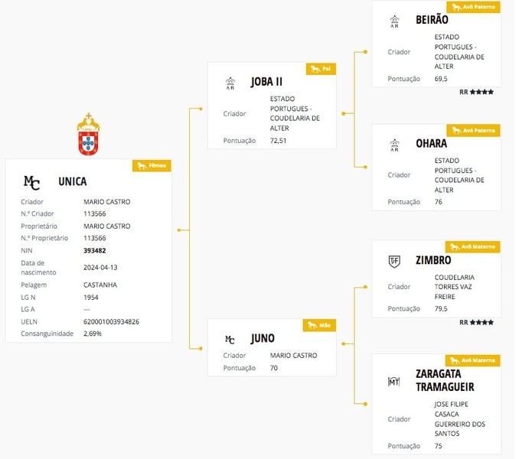Open ZARAGATA TRAMAGUEIR horse record
The height and width of the screenshot is (459, 519).
tap(445, 380)
